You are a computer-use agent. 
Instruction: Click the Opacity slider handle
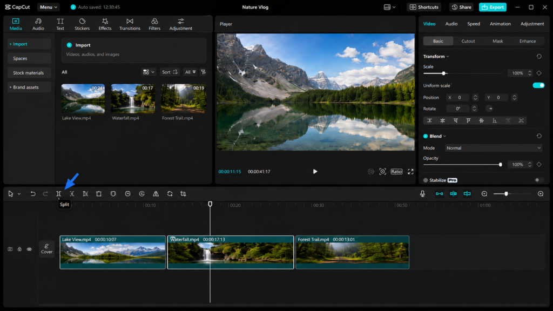pos(500,165)
